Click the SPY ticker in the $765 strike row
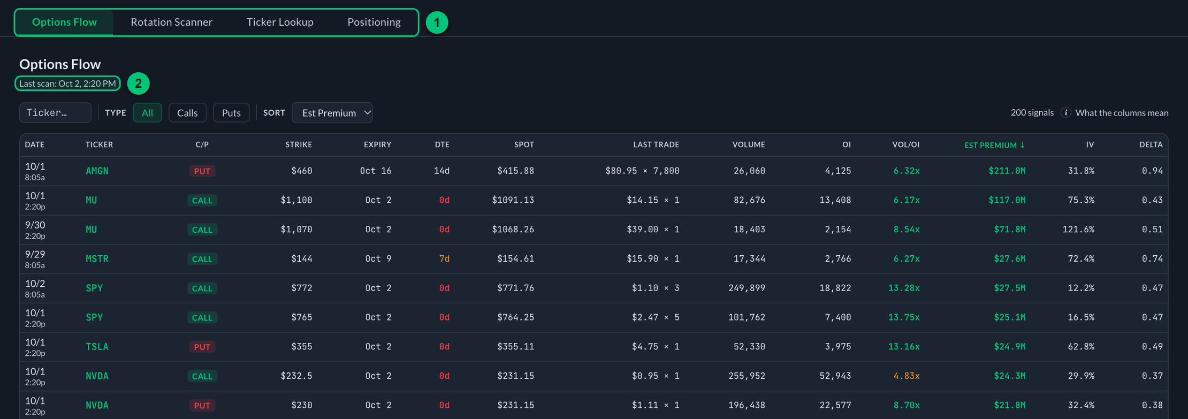The width and height of the screenshot is (1188, 419). tap(94, 317)
